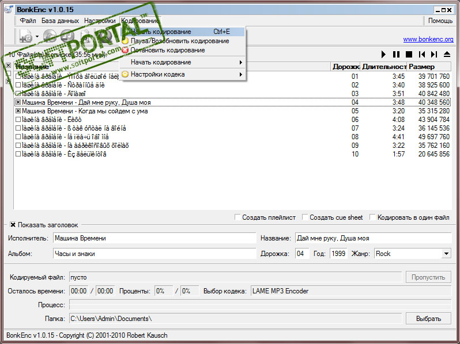The width and height of the screenshot is (460, 344).
Task: Sort the list by the Длительность column
Action: tap(384, 67)
